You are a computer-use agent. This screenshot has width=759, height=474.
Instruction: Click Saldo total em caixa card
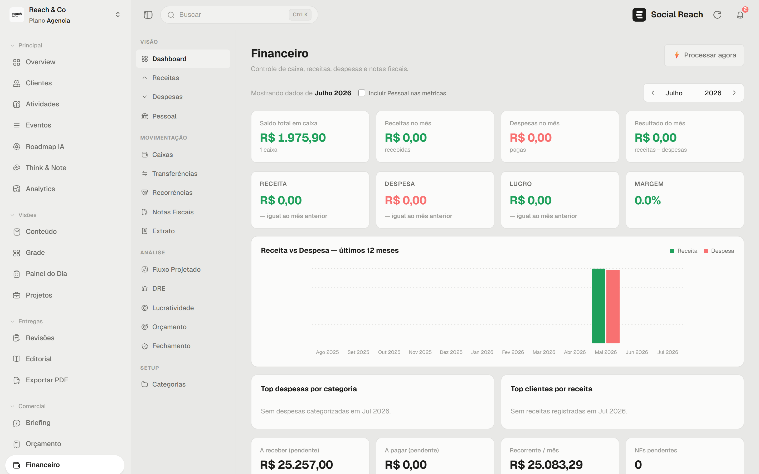click(310, 137)
